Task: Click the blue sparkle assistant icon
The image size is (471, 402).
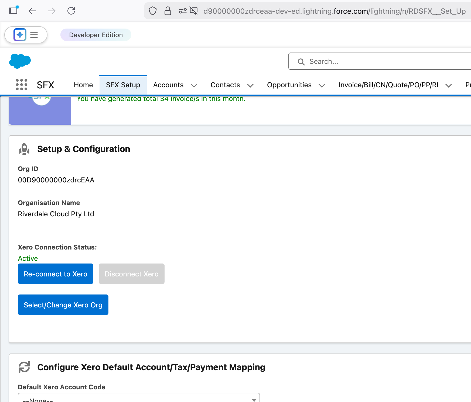Action: click(20, 35)
